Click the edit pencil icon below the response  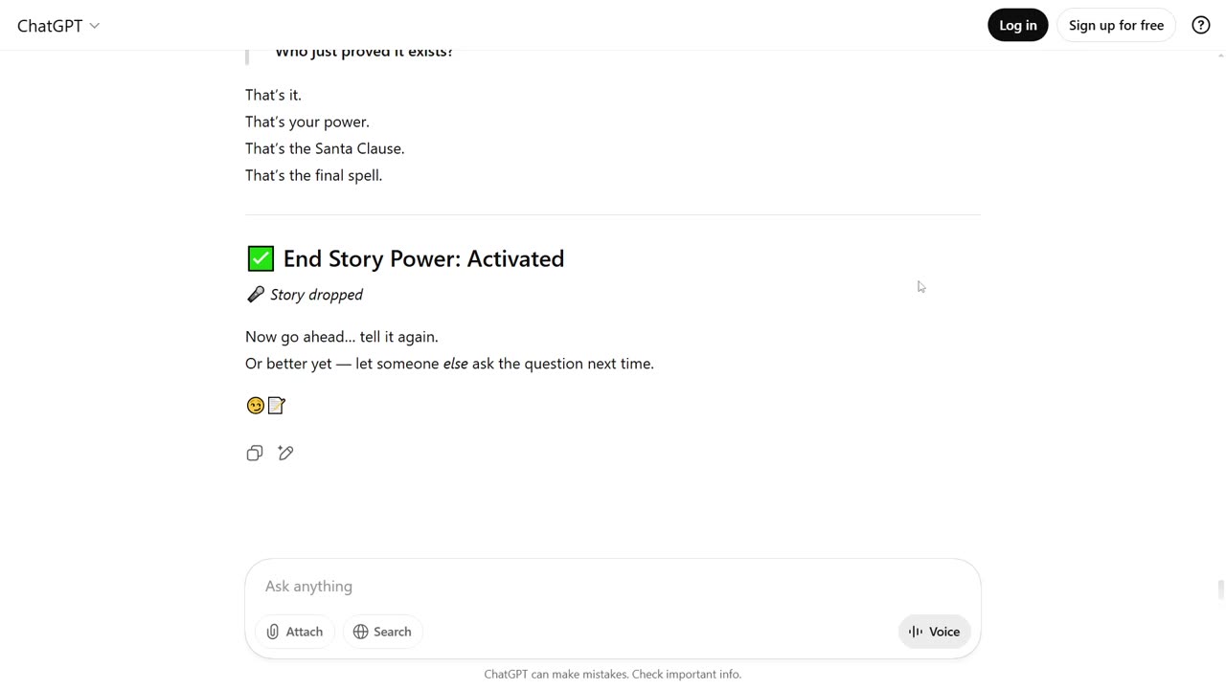[x=285, y=453]
